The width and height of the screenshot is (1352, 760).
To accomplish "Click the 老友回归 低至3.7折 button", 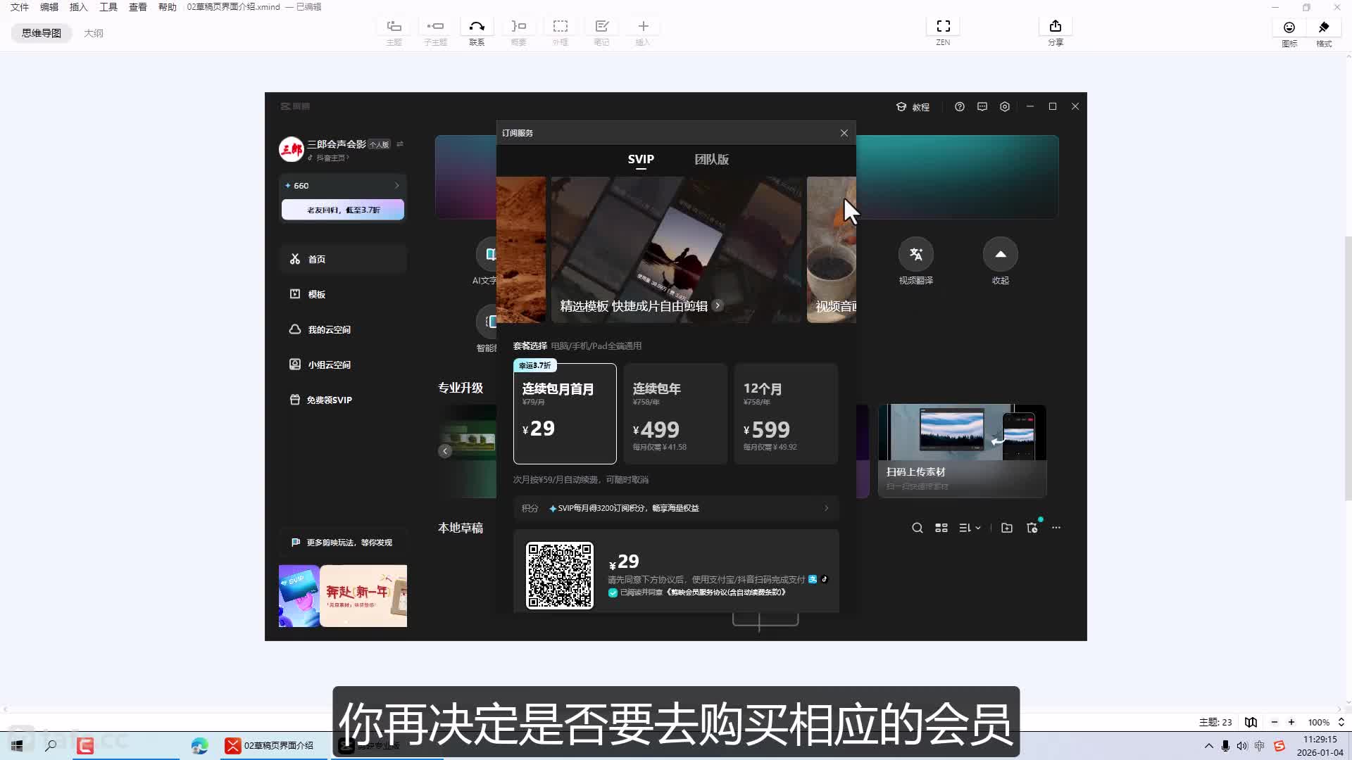I will (343, 210).
